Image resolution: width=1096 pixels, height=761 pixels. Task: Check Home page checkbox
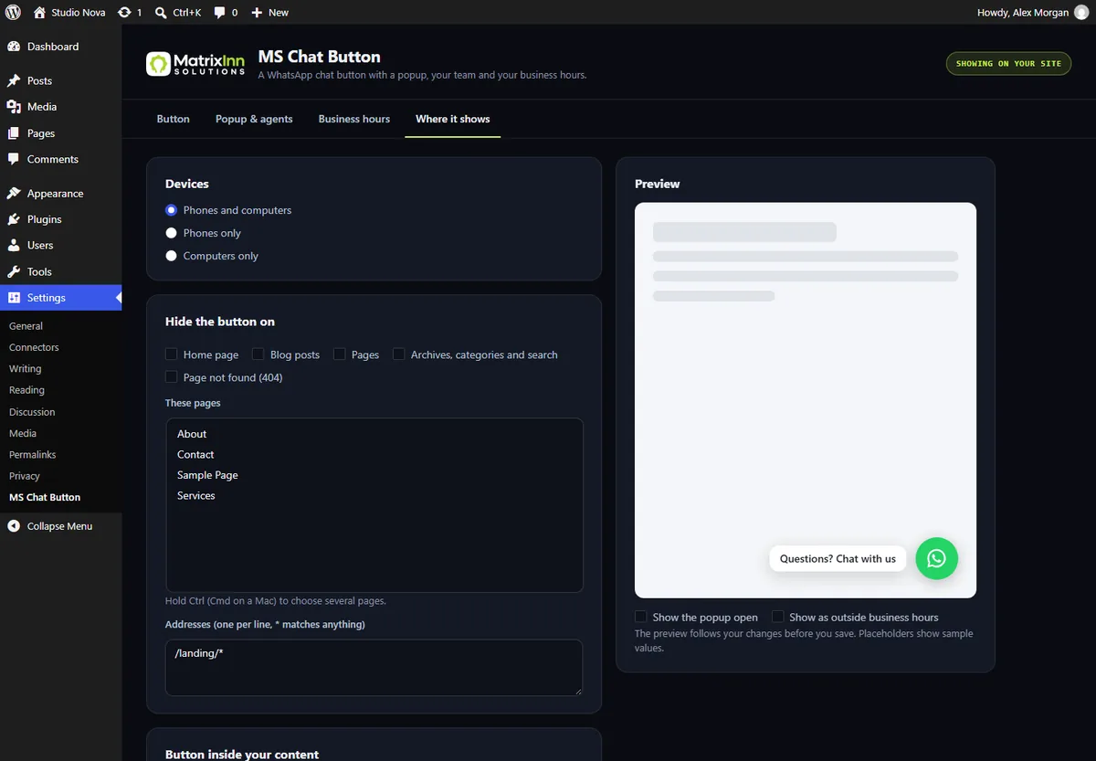pyautogui.click(x=171, y=354)
